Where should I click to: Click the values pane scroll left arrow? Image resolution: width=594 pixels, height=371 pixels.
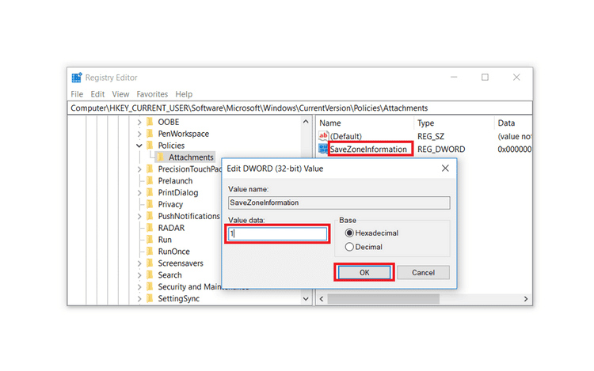pos(322,299)
